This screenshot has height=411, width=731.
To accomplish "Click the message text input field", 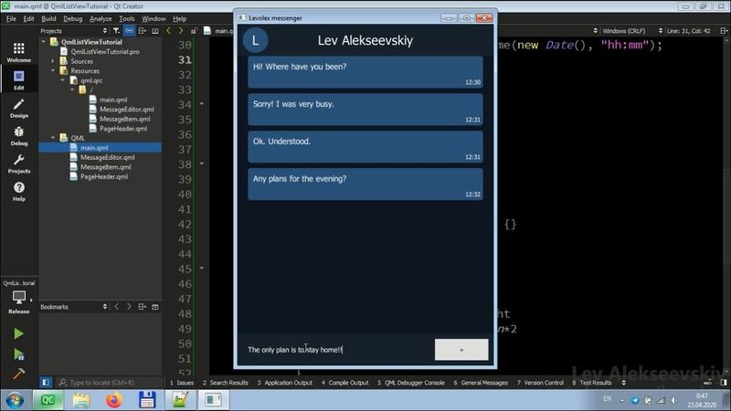I will click(334, 350).
